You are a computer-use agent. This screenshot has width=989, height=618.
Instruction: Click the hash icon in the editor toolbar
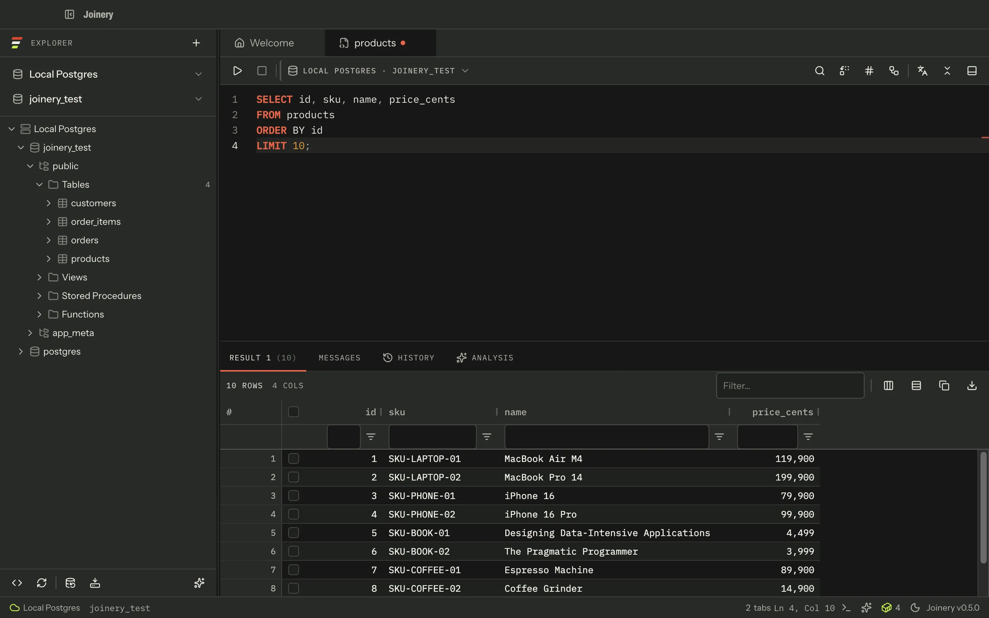(x=869, y=71)
